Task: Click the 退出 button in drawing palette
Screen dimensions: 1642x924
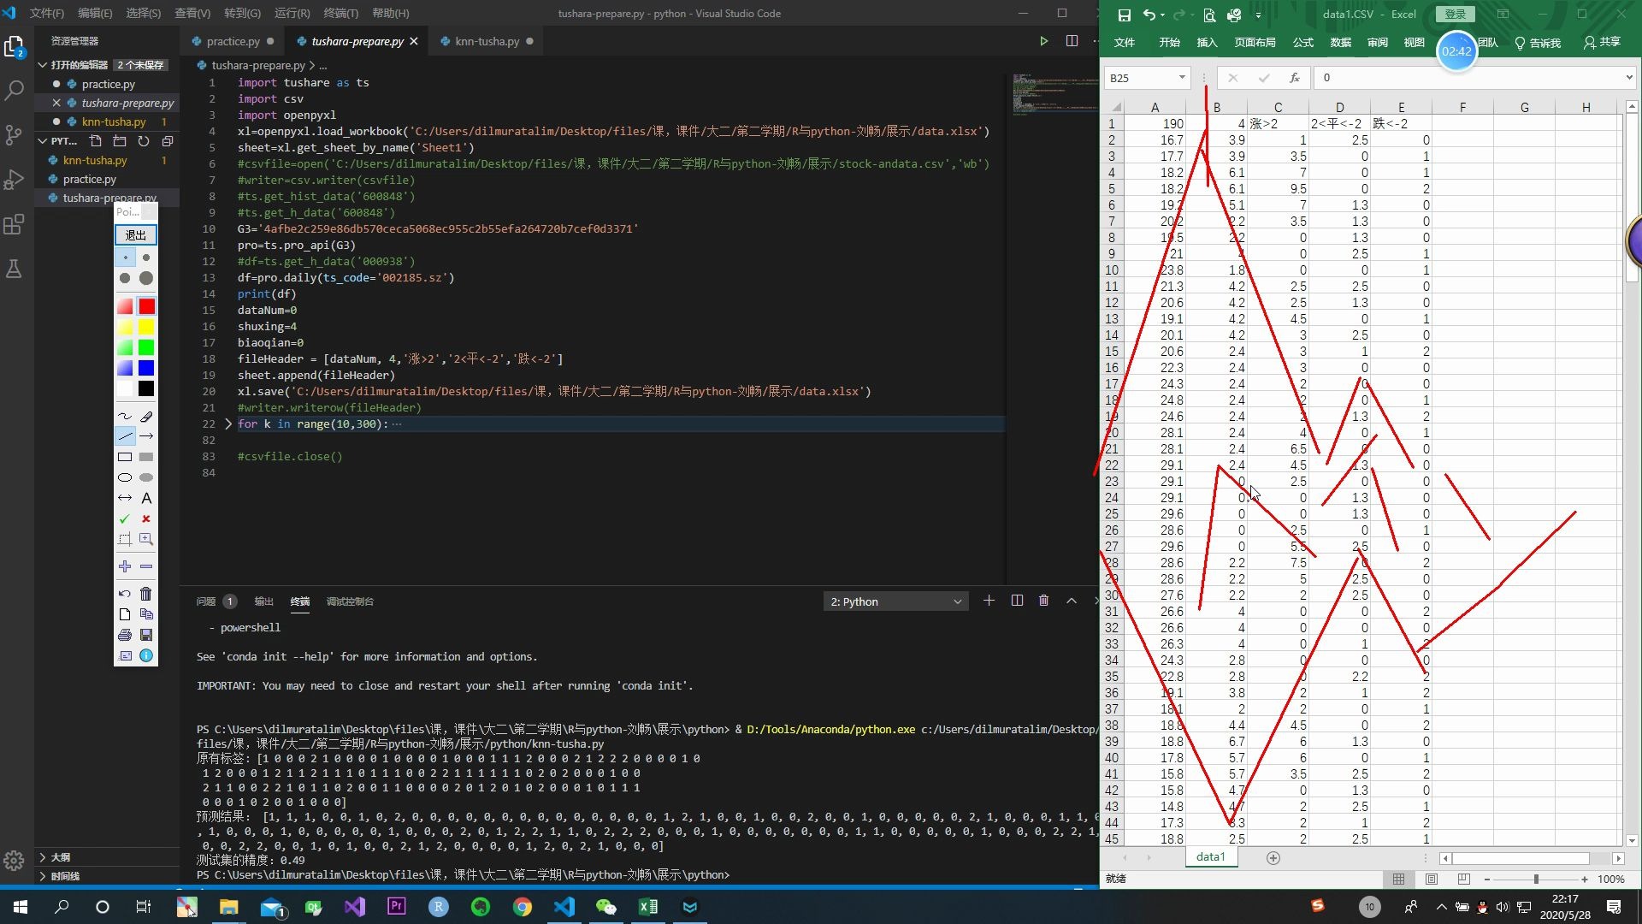Action: (x=136, y=235)
